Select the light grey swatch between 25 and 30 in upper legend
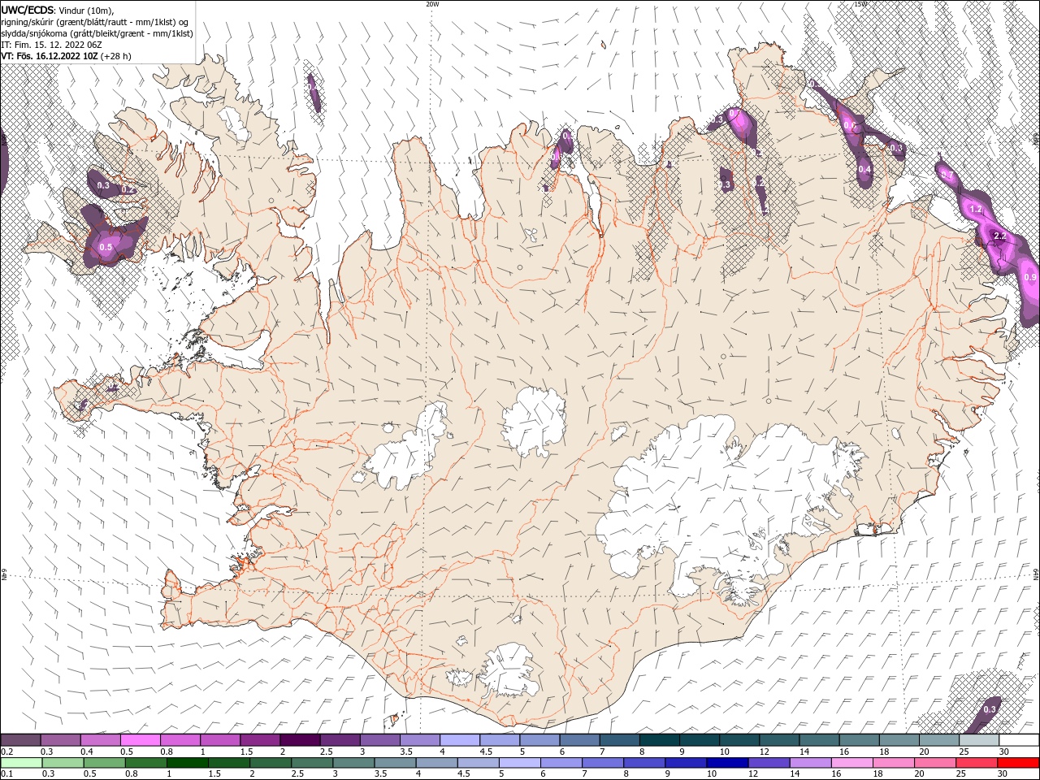Screen dimensions: 1040x780 pyautogui.click(x=979, y=740)
